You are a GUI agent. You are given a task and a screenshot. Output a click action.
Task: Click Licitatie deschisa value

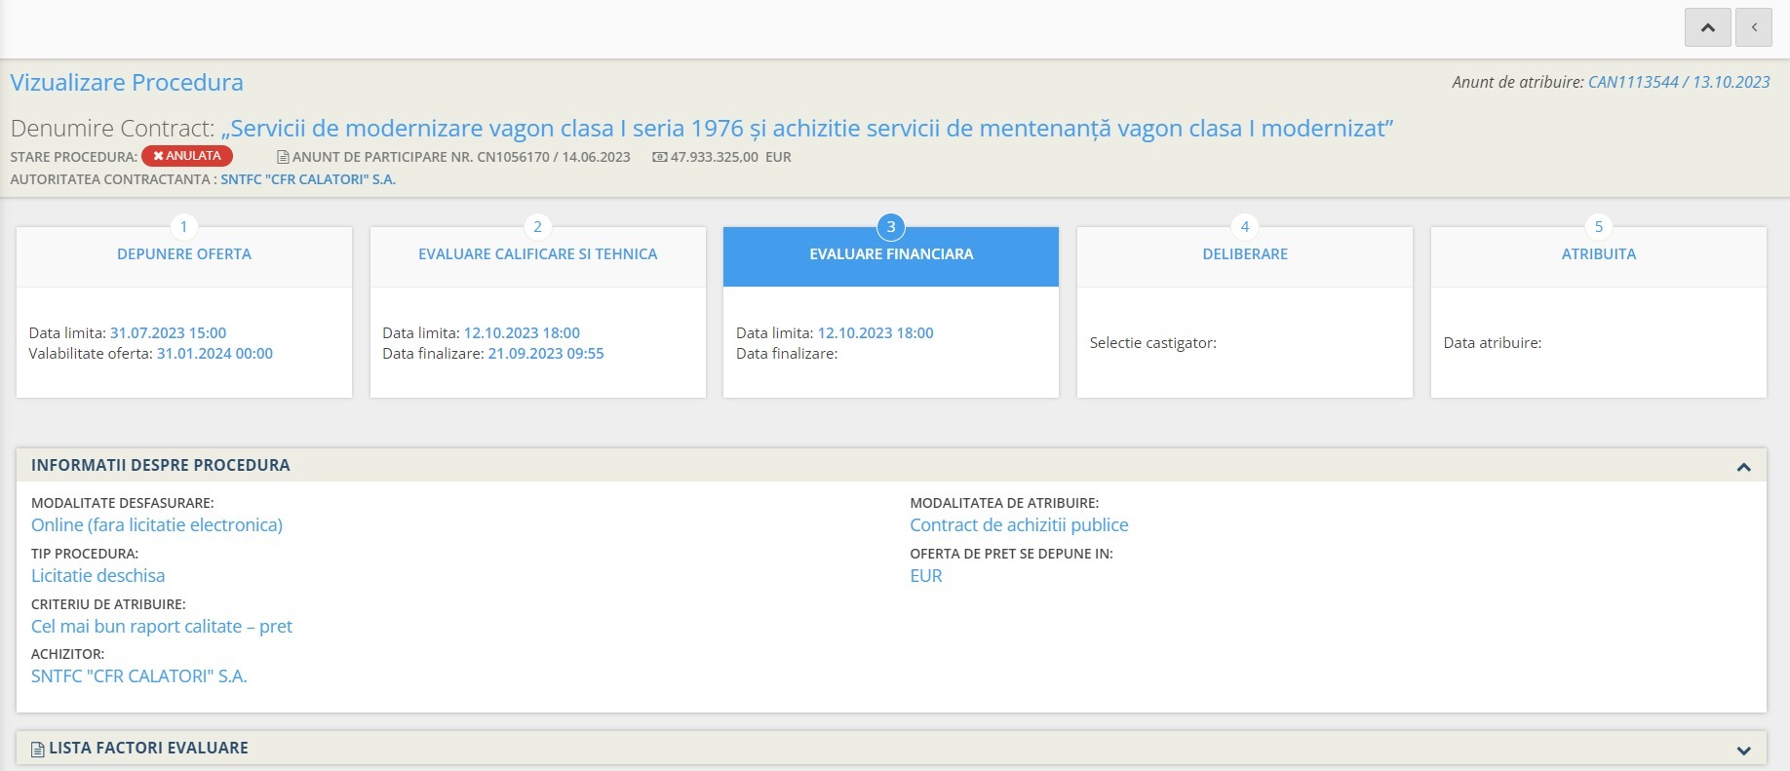coord(98,576)
